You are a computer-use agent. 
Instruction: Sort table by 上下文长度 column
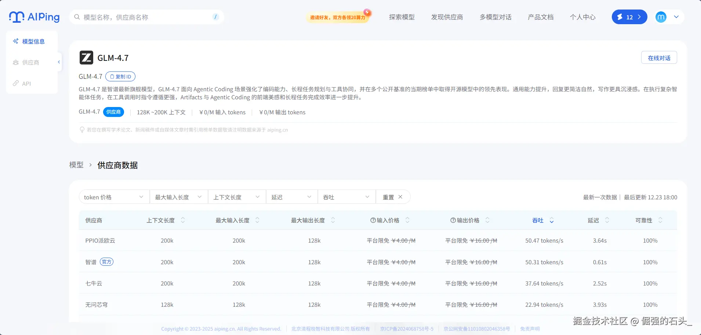point(183,220)
